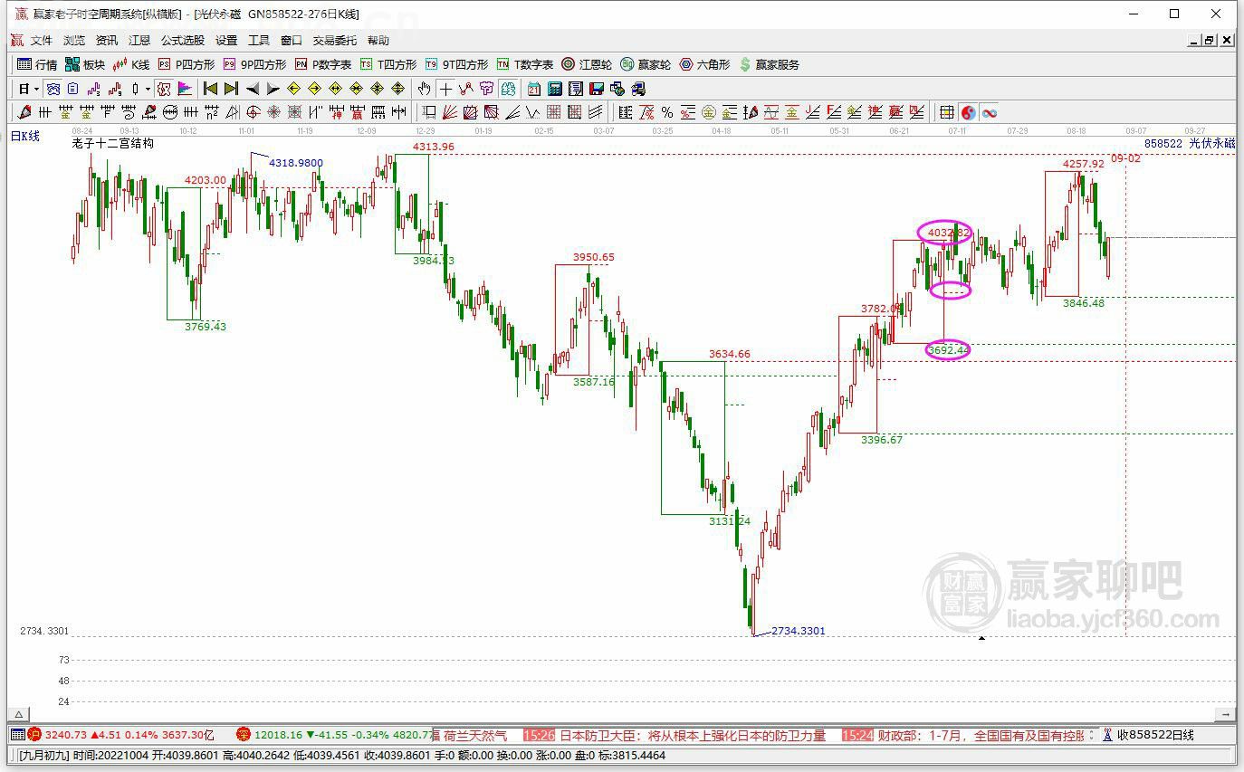Open the P数字表 tool
This screenshot has height=772, width=1244.
[x=323, y=64]
